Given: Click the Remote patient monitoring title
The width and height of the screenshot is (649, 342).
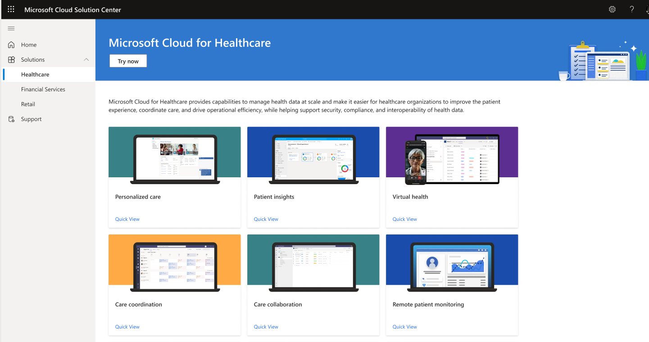Looking at the screenshot, I should [x=428, y=304].
